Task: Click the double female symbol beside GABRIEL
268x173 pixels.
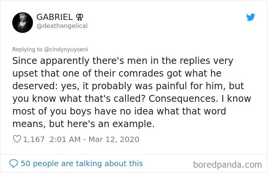Action: (80, 17)
